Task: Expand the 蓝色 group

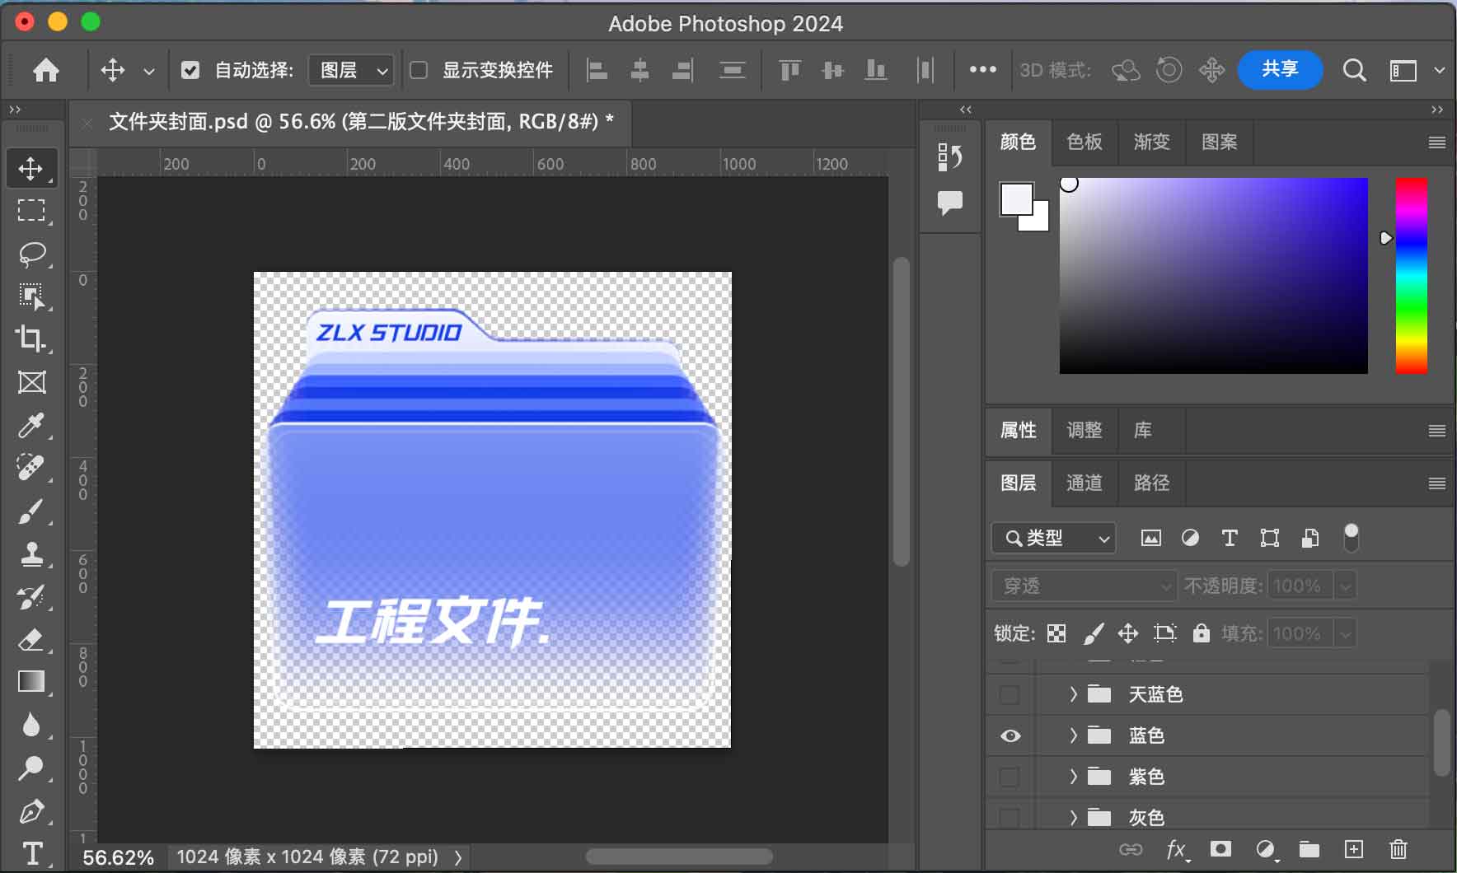Action: 1073,735
